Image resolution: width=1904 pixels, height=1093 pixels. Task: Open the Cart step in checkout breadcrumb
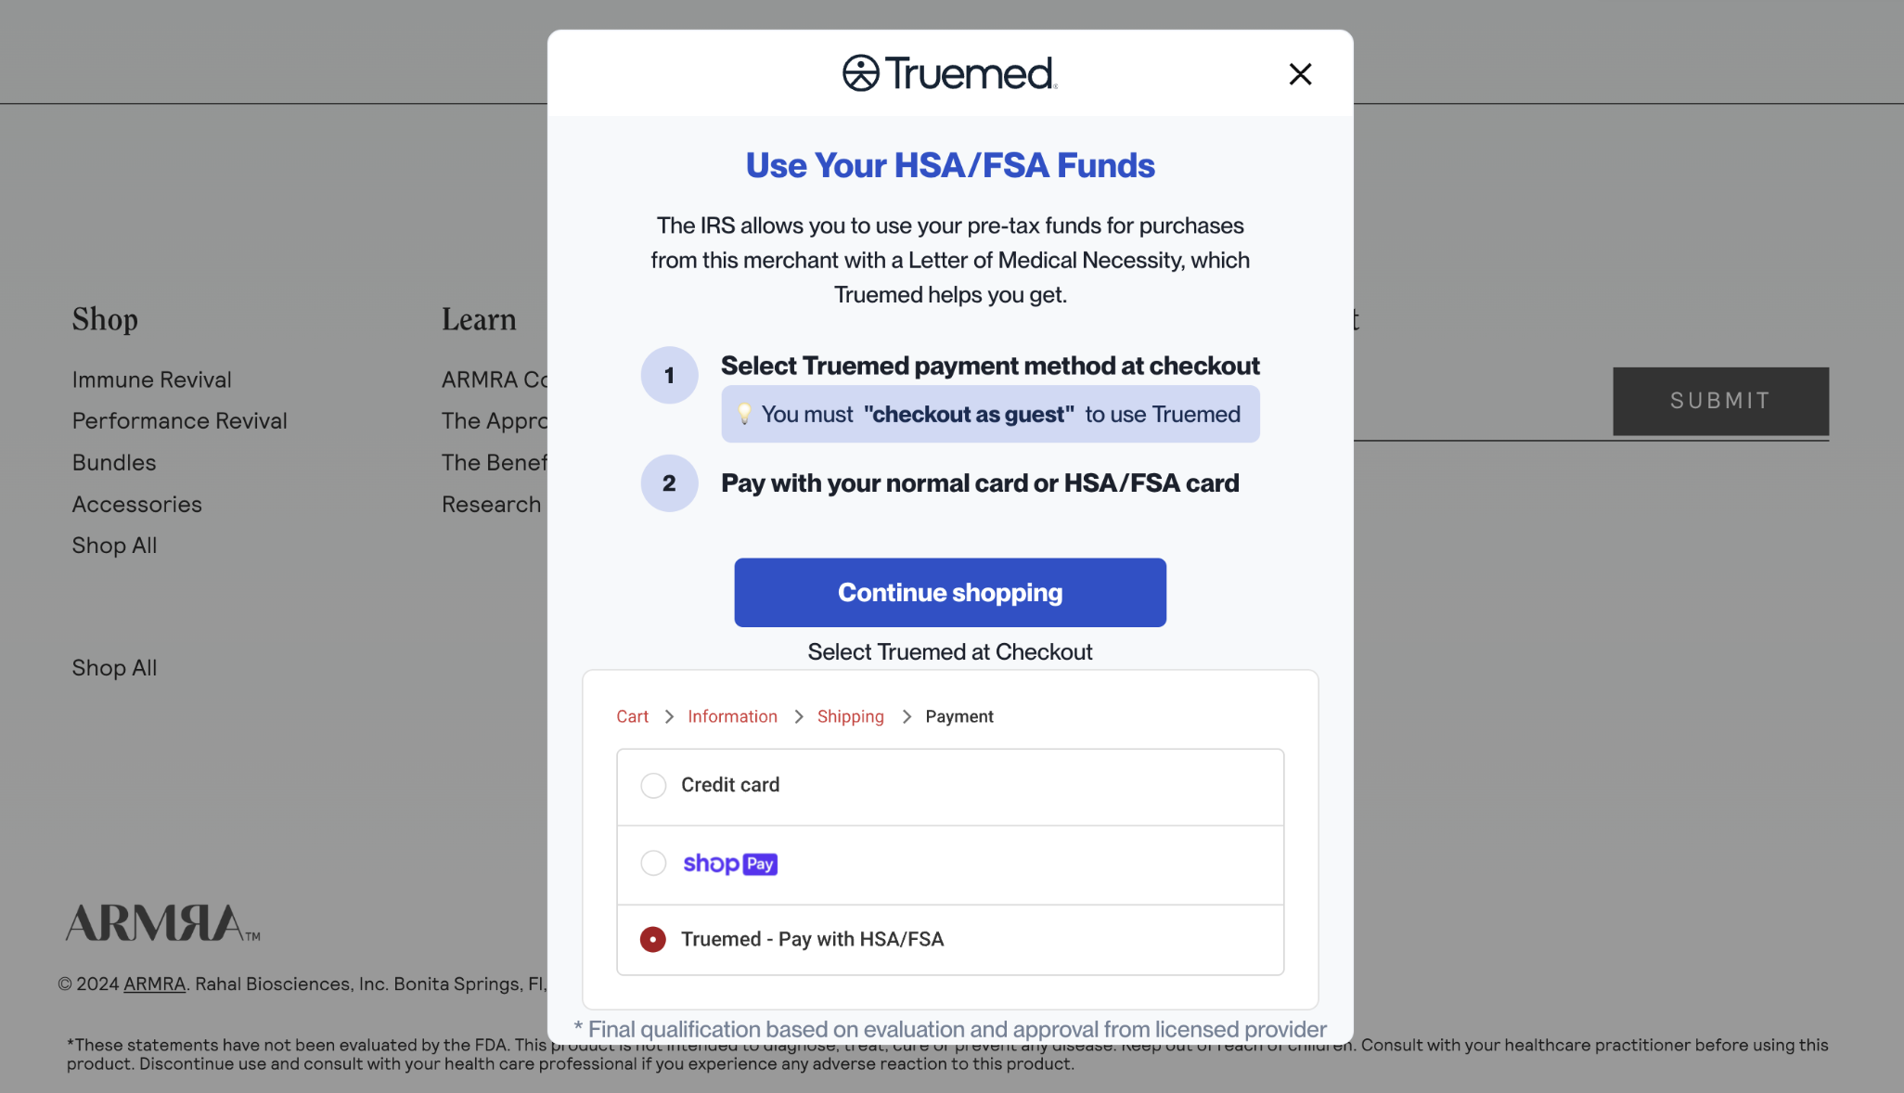click(632, 716)
